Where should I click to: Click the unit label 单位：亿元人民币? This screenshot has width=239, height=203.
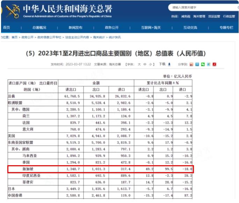point(178,76)
